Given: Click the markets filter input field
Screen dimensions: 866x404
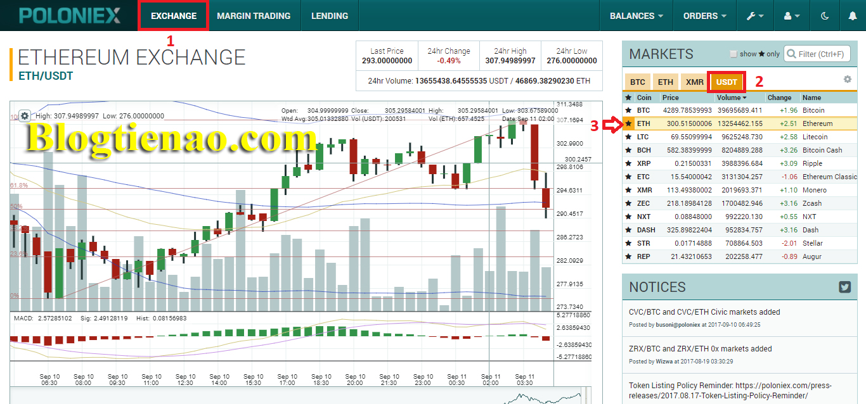Looking at the screenshot, I should [817, 54].
